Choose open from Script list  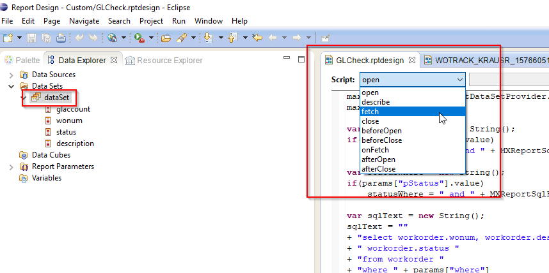413,93
